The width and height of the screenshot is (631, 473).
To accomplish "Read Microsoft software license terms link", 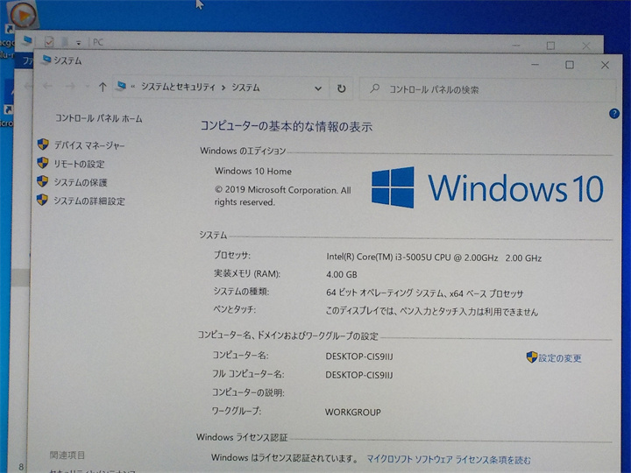I will click(449, 459).
